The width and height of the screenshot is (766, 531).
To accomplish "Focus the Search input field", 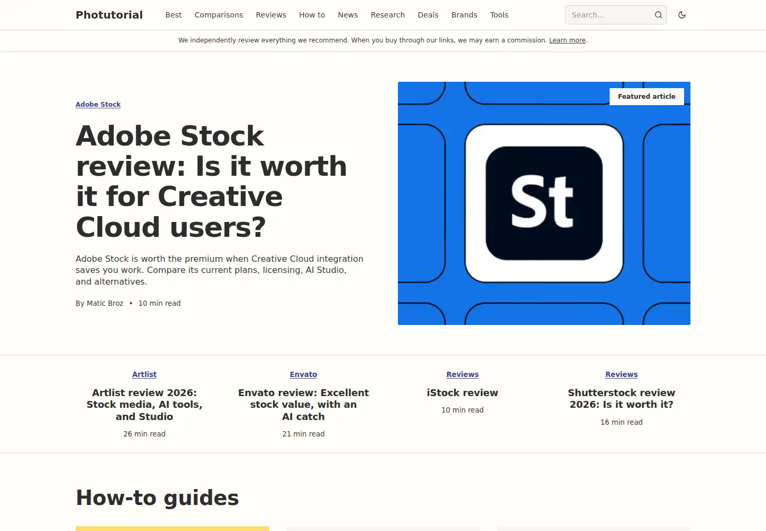I will click(x=615, y=15).
